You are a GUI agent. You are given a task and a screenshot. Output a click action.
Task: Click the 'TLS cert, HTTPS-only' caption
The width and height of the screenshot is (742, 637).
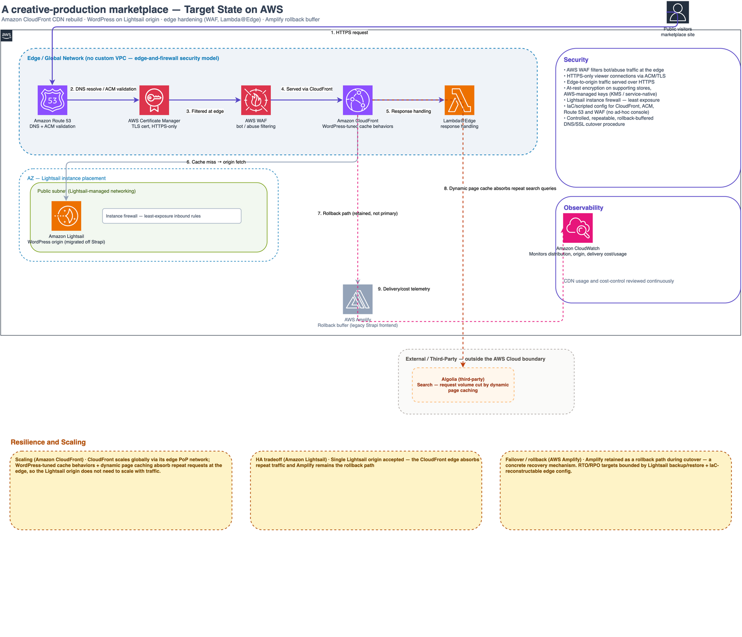click(154, 126)
